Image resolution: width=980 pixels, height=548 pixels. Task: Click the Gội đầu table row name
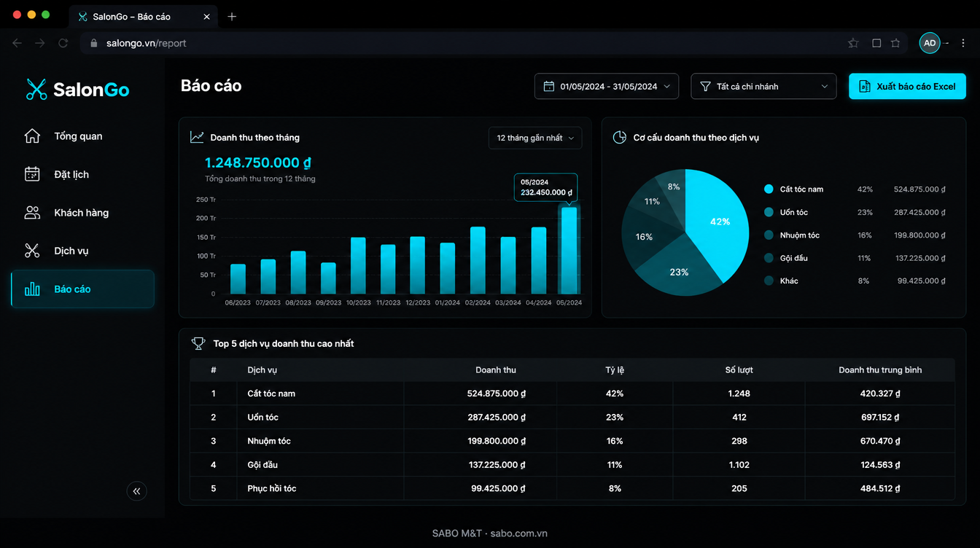pos(262,465)
